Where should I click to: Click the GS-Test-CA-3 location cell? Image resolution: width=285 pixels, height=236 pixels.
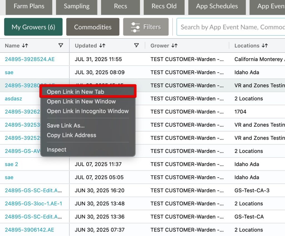tap(252, 190)
